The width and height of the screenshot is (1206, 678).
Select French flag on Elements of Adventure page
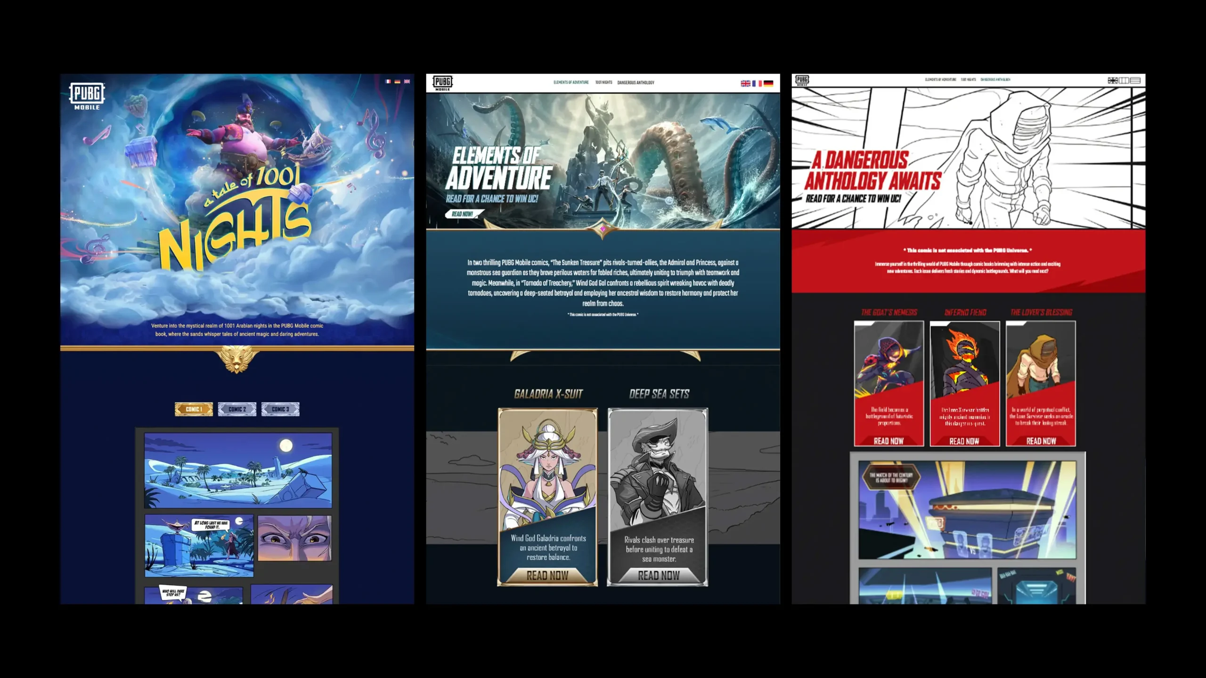tap(757, 83)
